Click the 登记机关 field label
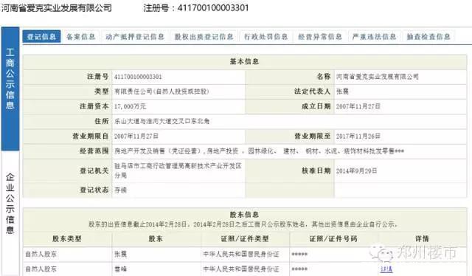The height and width of the screenshot is (276, 472). [x=94, y=171]
